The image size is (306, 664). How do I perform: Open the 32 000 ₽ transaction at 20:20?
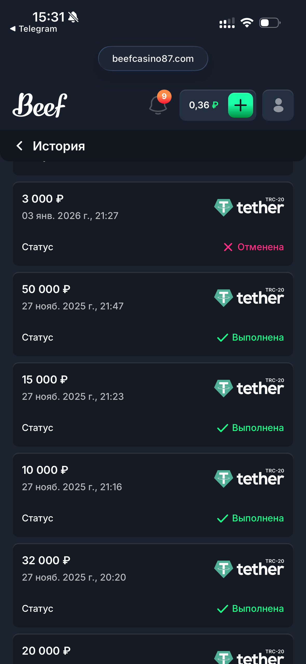tap(153, 586)
